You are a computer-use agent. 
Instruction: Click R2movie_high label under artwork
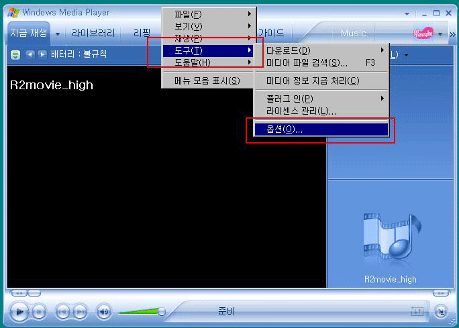390,280
